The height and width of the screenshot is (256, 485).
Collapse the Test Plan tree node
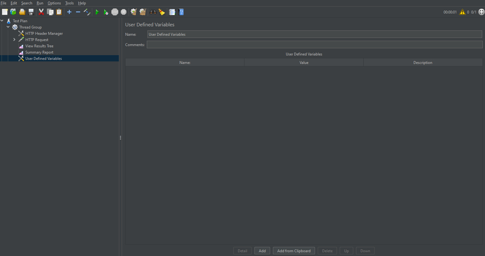coord(2,21)
